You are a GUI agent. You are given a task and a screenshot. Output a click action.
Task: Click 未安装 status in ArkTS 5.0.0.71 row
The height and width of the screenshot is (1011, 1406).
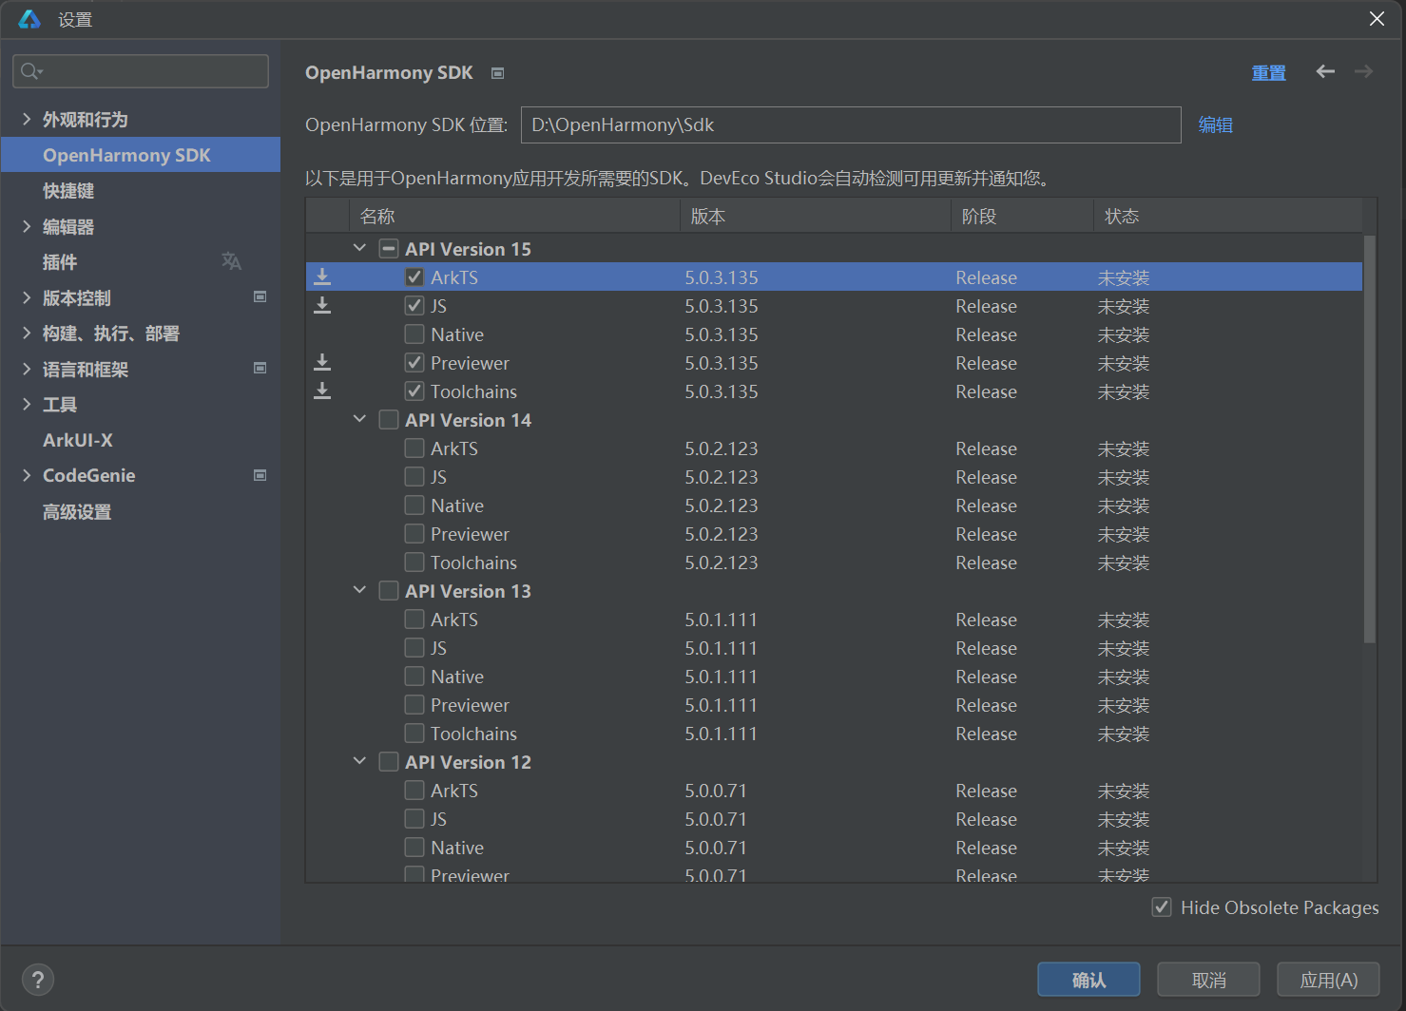tap(1124, 791)
